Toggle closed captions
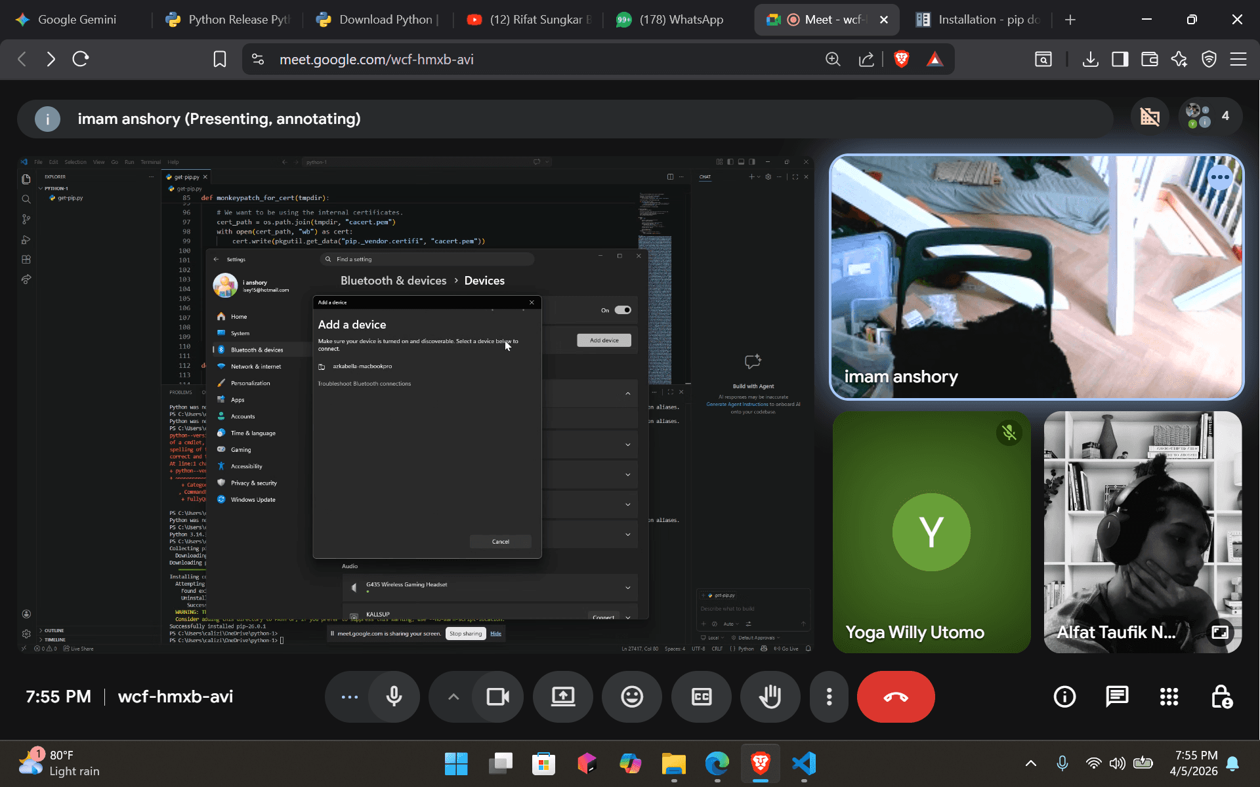The height and width of the screenshot is (787, 1260). 701,696
